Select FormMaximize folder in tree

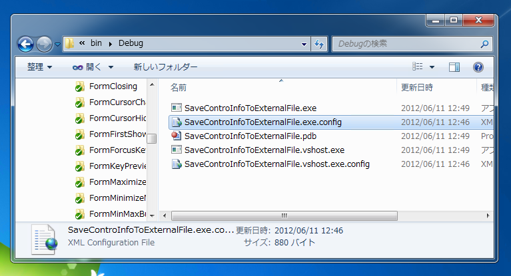tap(118, 182)
